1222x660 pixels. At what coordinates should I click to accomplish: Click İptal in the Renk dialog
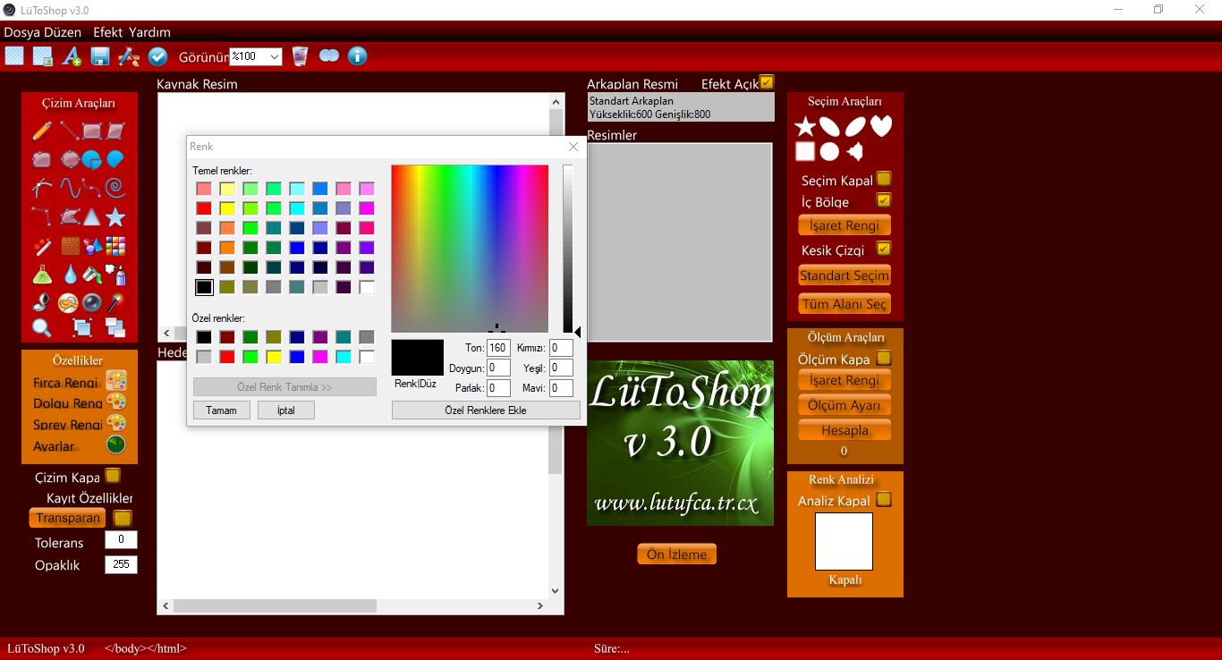click(286, 410)
